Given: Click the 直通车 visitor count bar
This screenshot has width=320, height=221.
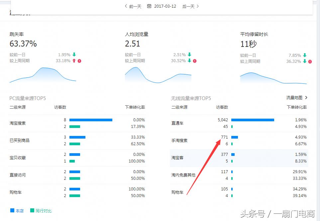Looking at the screenshot, I should (x=253, y=120).
